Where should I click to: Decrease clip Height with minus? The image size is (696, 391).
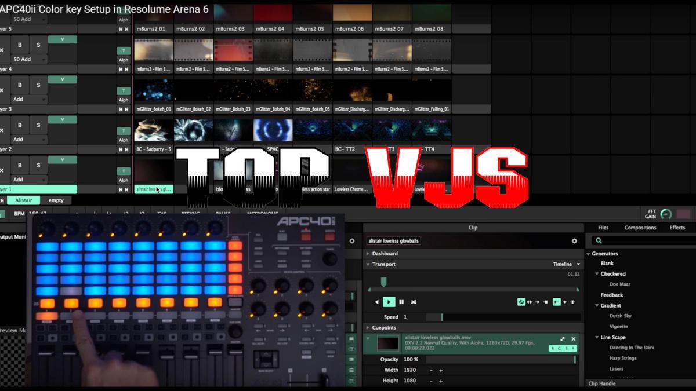(x=431, y=381)
